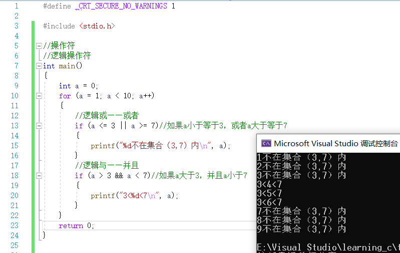
Task: Click the closing brace on line 24
Action: point(44,235)
